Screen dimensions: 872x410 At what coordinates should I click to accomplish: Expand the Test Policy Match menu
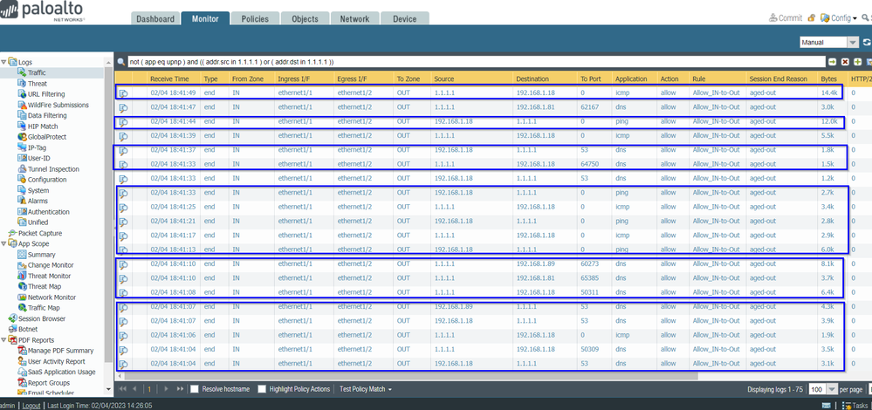[365, 389]
